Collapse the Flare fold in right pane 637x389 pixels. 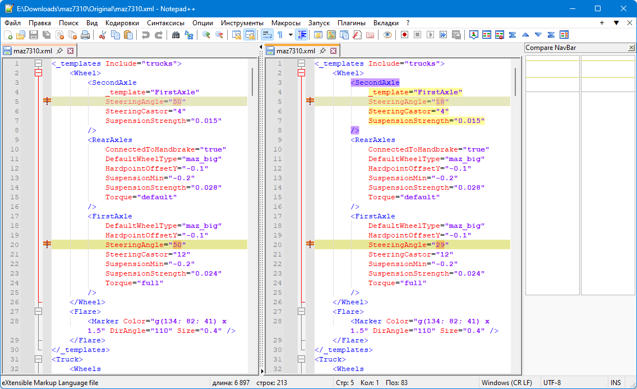tap(302, 312)
